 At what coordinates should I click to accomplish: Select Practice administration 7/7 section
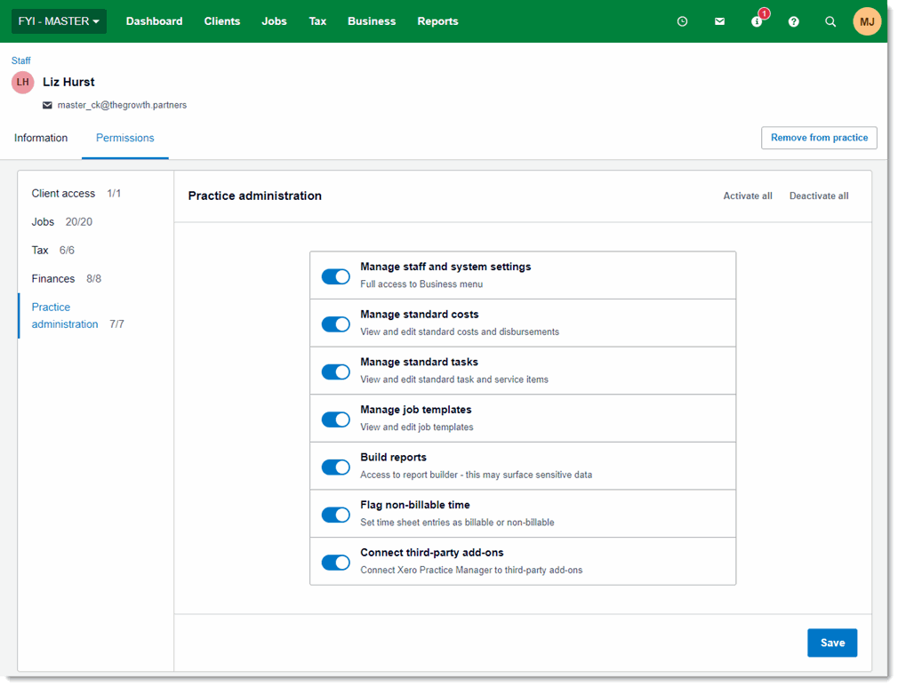[x=78, y=316]
